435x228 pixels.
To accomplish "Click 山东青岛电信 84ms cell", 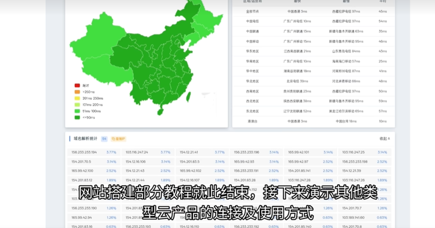I will [346, 51].
